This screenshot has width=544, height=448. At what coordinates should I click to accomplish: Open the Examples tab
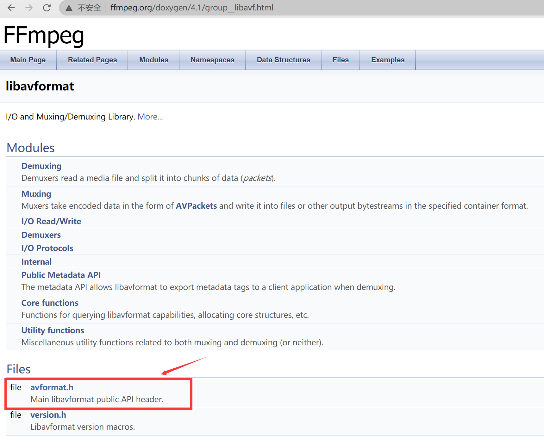(x=388, y=60)
